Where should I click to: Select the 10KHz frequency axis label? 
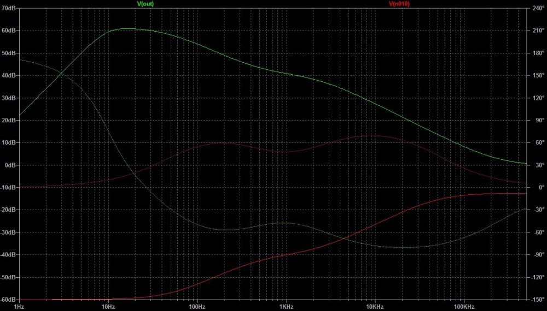pyautogui.click(x=375, y=307)
